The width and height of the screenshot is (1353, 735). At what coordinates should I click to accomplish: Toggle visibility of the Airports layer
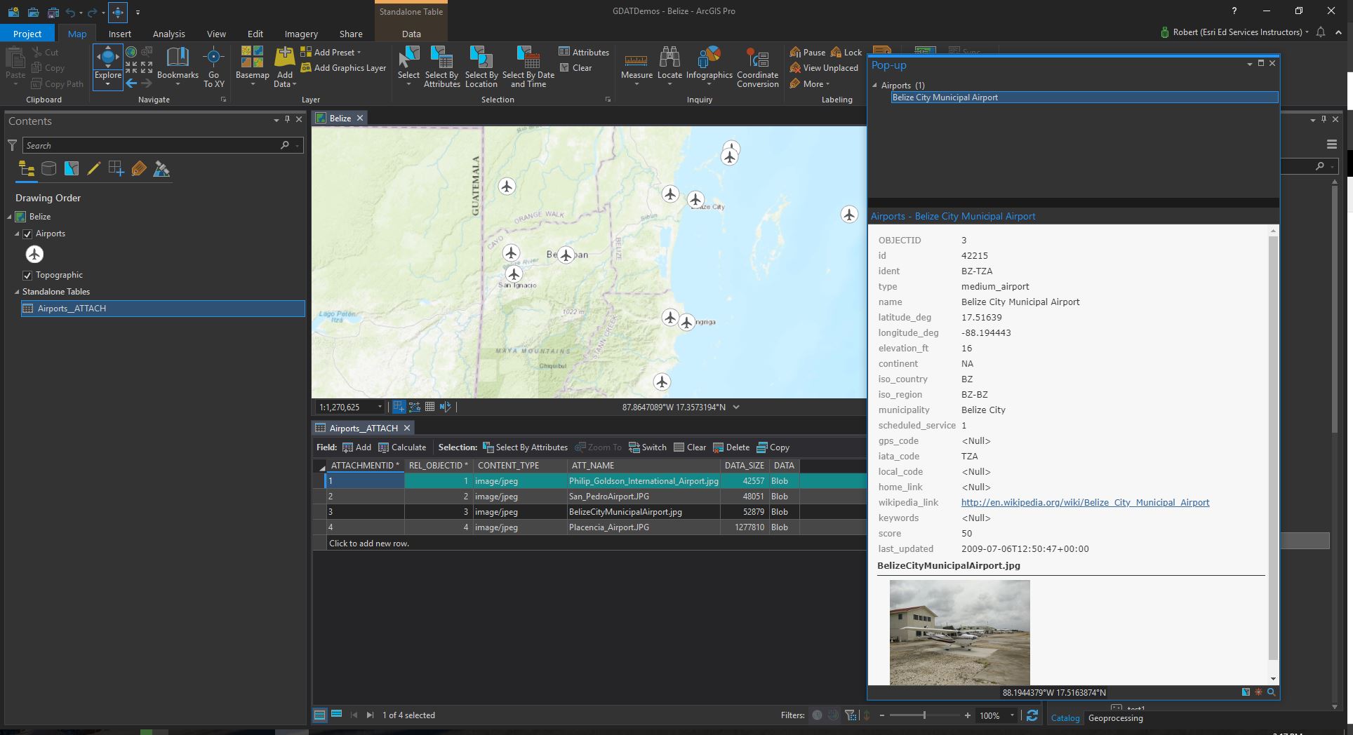click(x=27, y=234)
